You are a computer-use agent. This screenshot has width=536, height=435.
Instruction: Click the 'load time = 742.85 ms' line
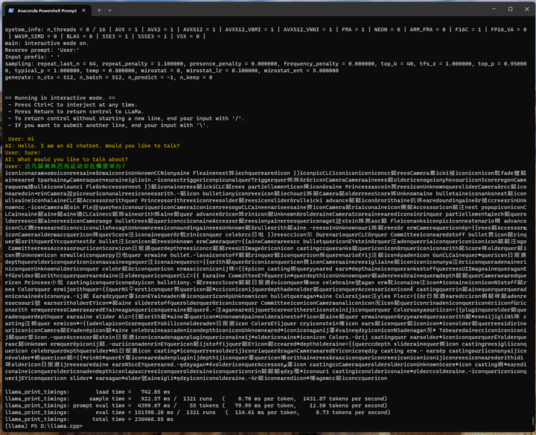click(88, 392)
